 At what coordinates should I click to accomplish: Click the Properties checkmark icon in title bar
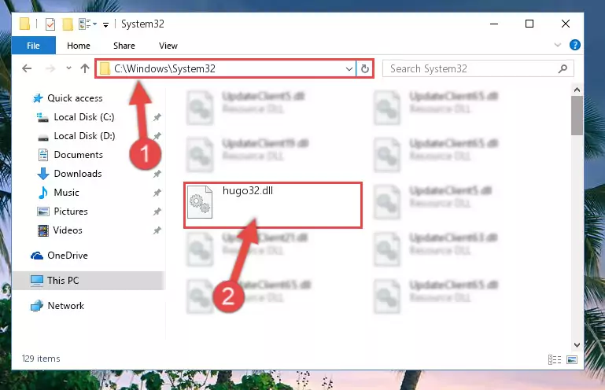click(x=50, y=24)
